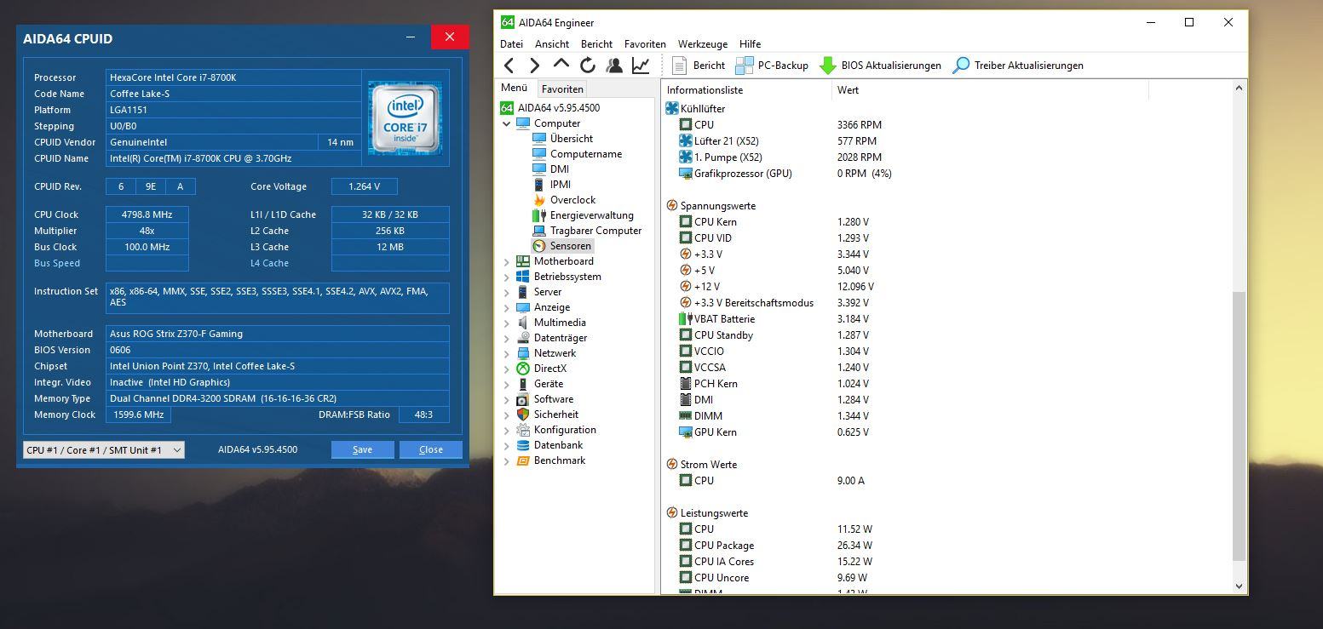This screenshot has width=1323, height=629.
Task: Expand the Betriebssystem tree node
Action: [x=507, y=277]
